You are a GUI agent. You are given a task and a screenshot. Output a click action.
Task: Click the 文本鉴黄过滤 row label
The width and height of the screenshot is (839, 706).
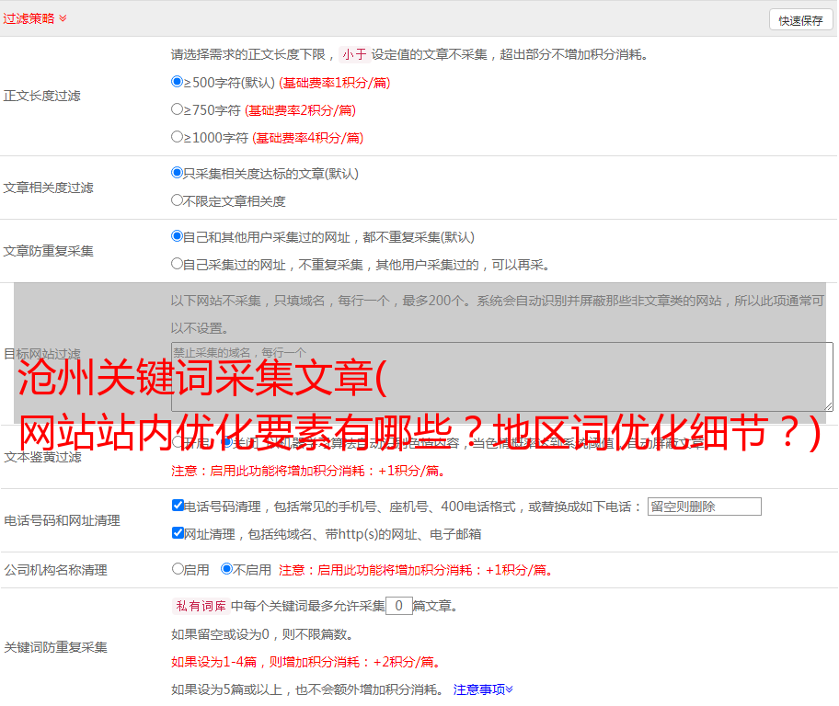pyautogui.click(x=43, y=457)
